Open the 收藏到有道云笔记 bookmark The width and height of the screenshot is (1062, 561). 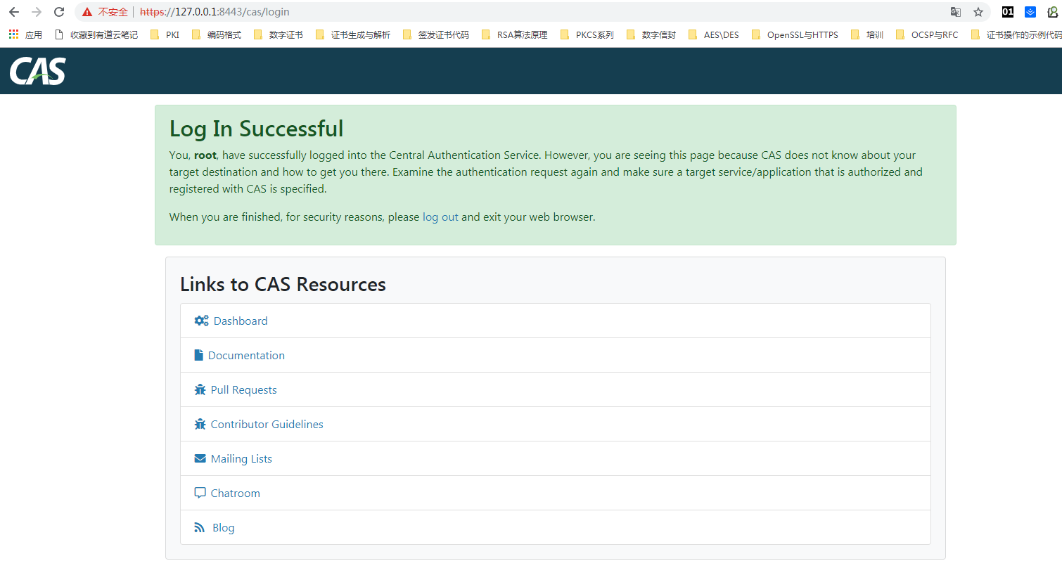(96, 34)
